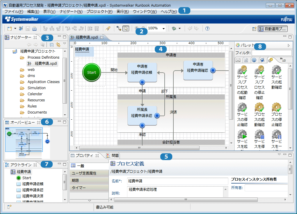This screenshot has width=297, height=214.
Task: Select the タイマー properties tab
Action: 89,188
